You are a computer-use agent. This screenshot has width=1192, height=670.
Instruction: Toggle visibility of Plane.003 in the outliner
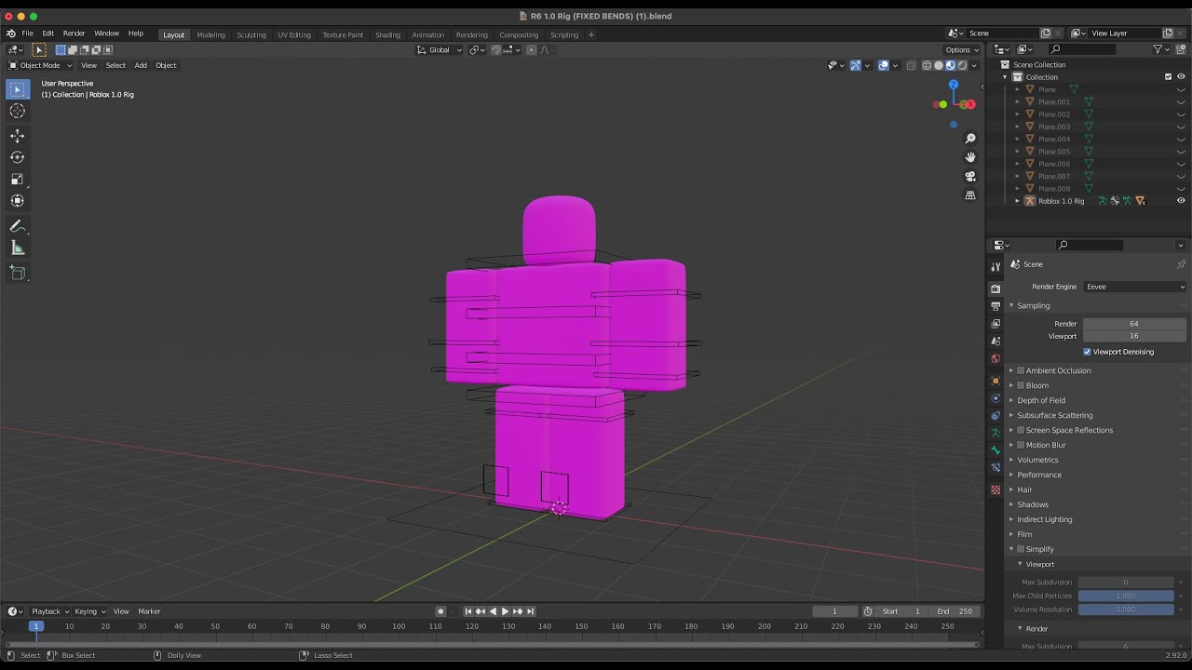point(1181,127)
